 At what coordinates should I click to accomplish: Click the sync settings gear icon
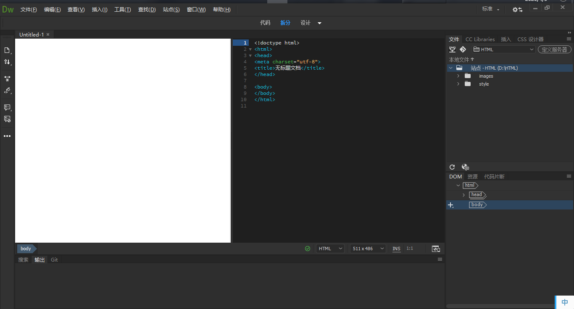tap(517, 9)
